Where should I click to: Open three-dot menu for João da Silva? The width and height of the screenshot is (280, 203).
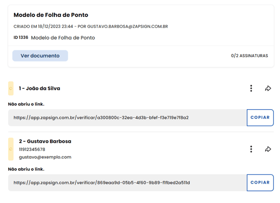tap(251, 88)
